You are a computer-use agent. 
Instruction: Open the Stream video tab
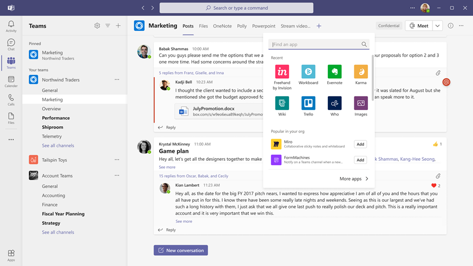(296, 26)
